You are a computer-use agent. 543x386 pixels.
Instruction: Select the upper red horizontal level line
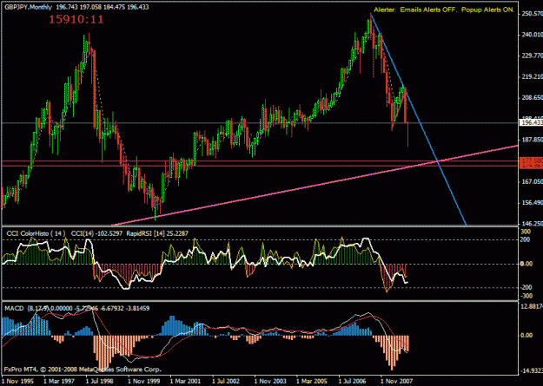pos(260,160)
